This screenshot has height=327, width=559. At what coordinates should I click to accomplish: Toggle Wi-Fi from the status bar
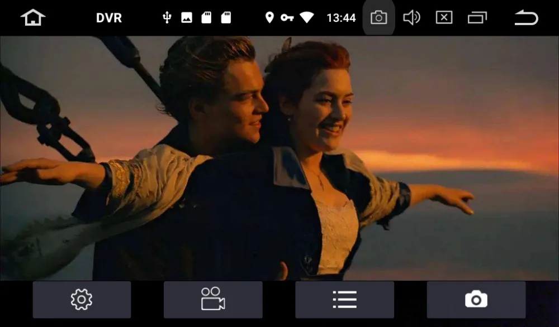306,17
